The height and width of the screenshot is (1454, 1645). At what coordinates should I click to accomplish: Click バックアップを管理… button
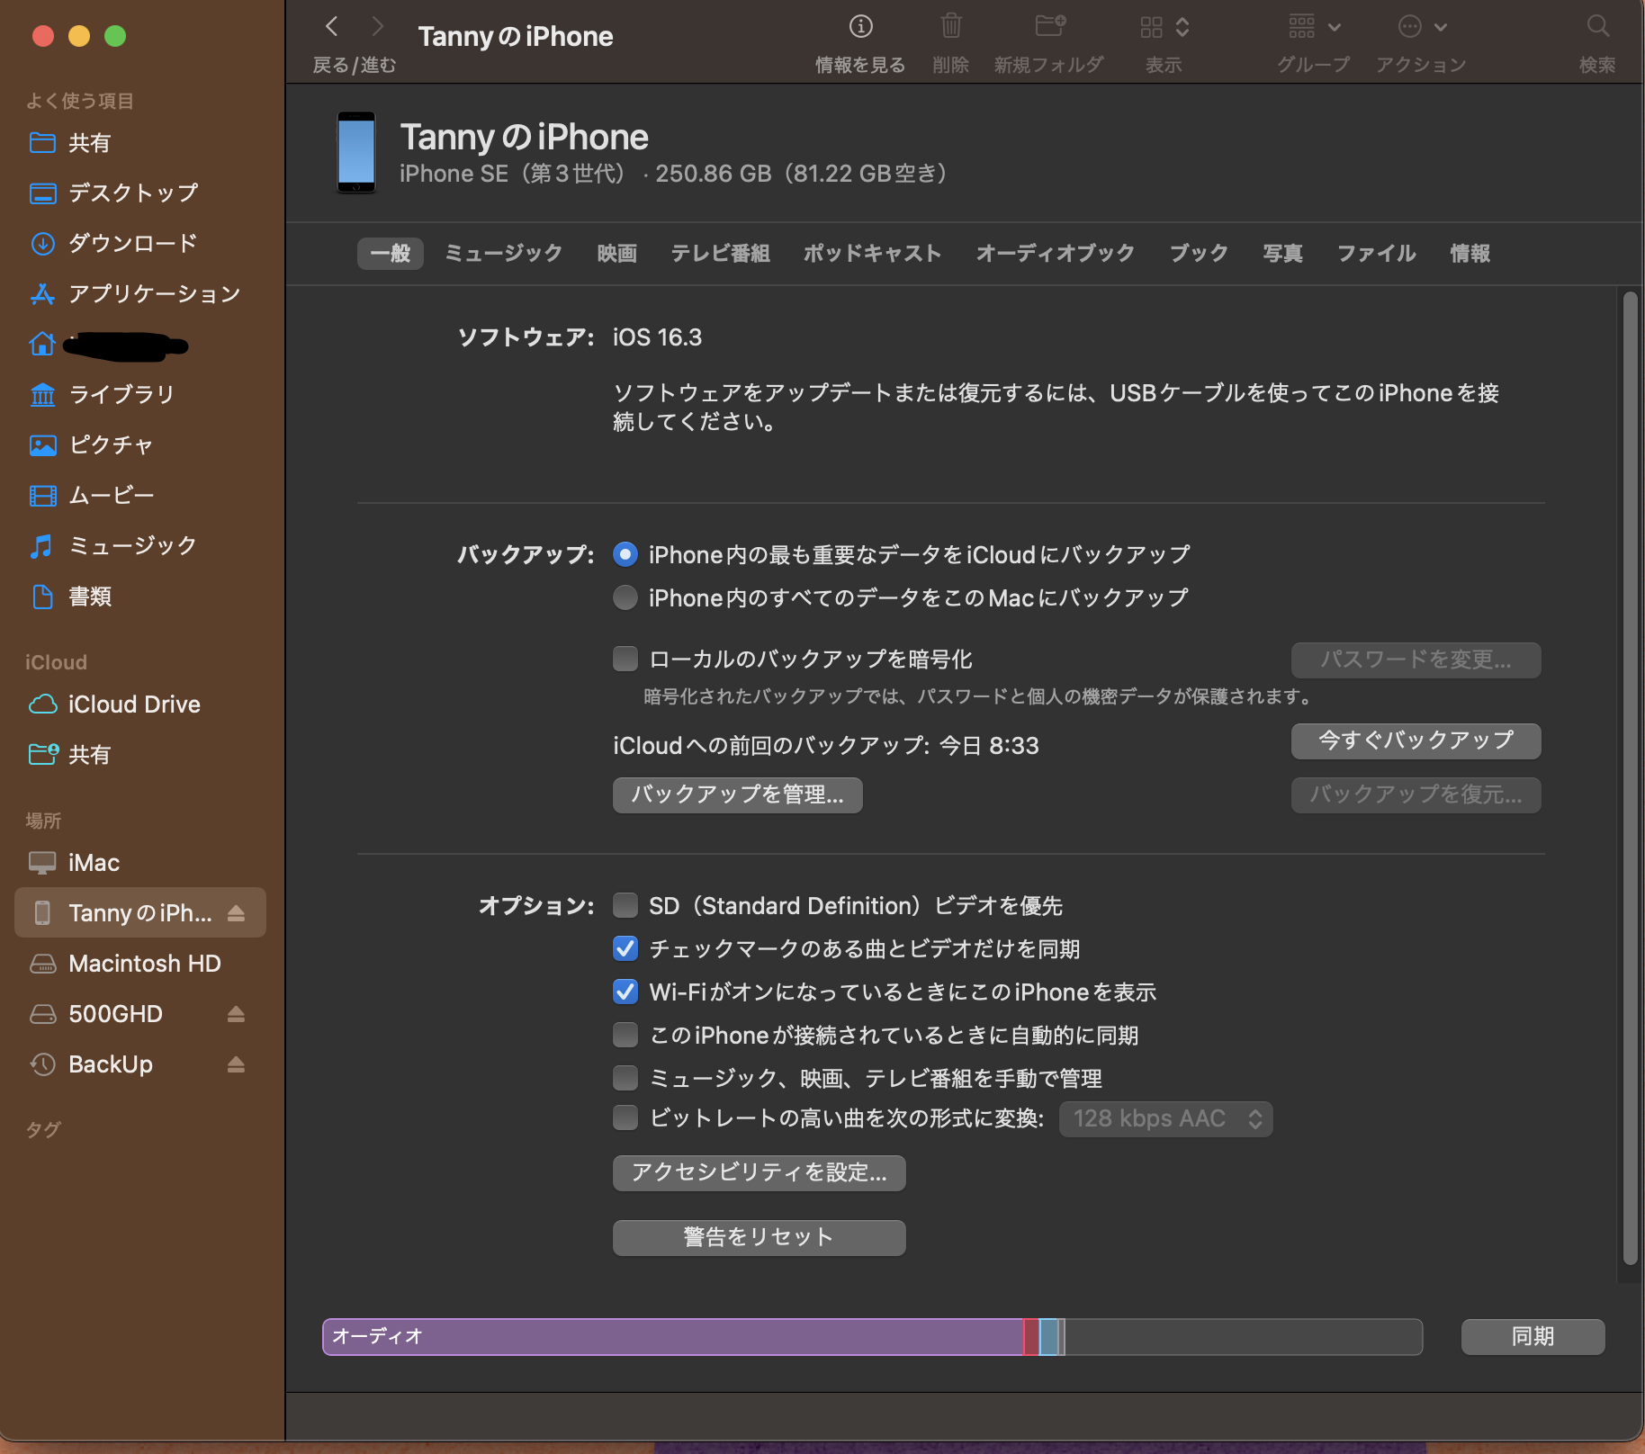738,794
